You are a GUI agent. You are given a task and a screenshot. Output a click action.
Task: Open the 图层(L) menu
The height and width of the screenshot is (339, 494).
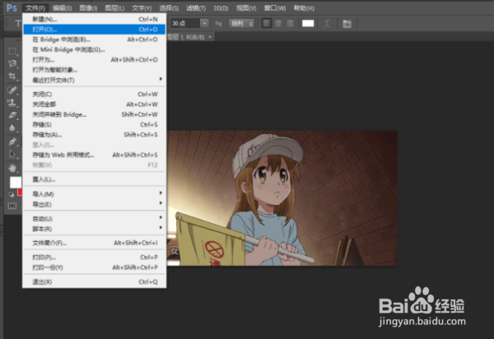[x=114, y=8]
